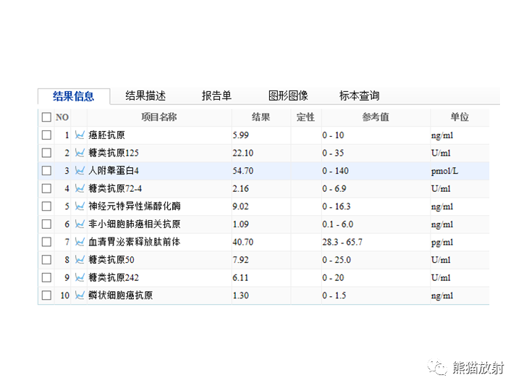
Task: Click reference range 0 - 6.9
Action: (x=334, y=188)
